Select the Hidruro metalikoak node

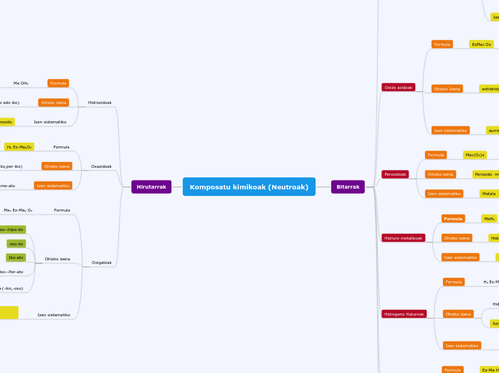tap(403, 238)
